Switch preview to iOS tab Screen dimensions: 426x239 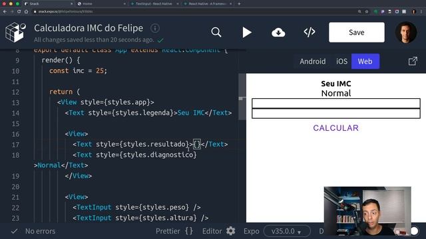click(x=341, y=61)
